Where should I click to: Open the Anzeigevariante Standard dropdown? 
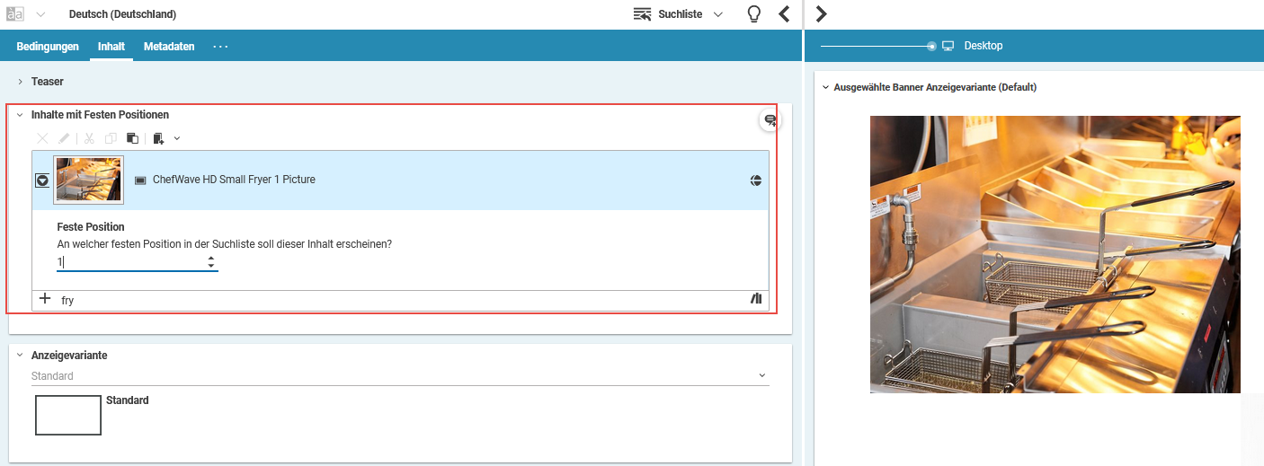pos(400,375)
